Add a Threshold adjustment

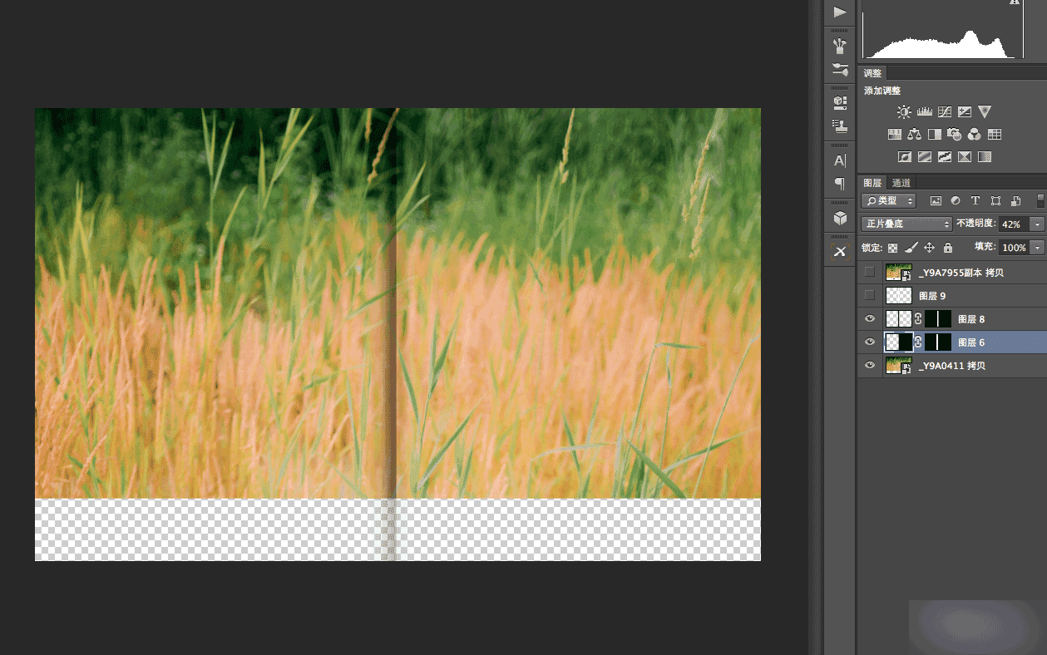[x=945, y=156]
